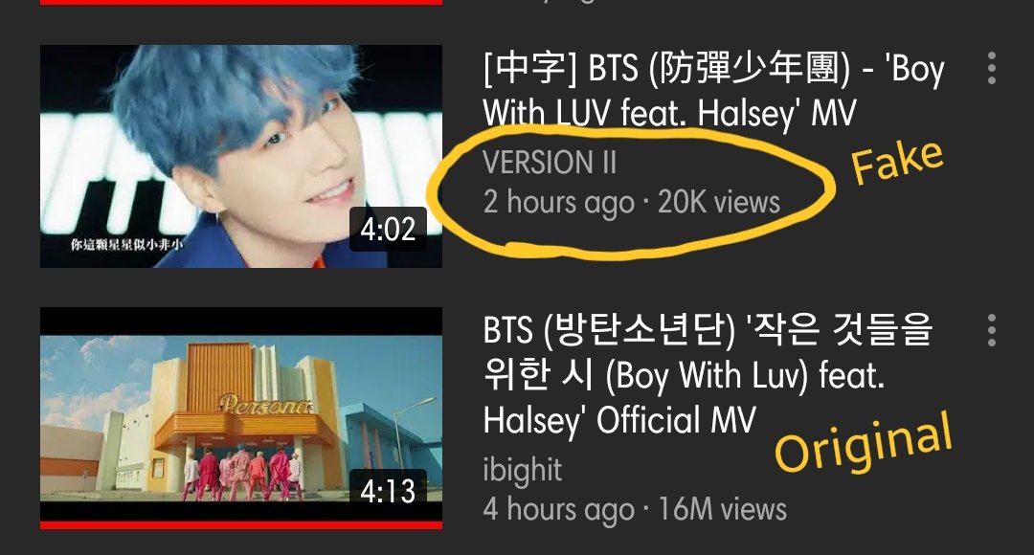This screenshot has width=1034, height=555.
Task: Click Chinese subtitle text in first thumbnail
Action: pos(127,245)
